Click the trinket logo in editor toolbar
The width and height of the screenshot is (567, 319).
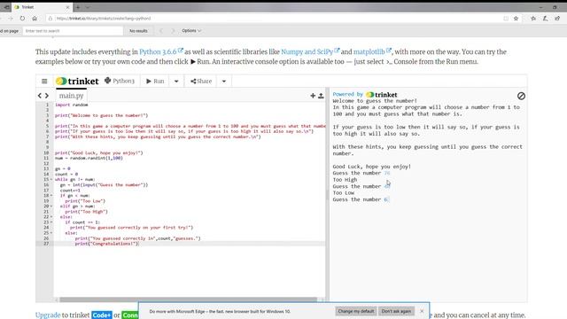pyautogui.click(x=77, y=81)
